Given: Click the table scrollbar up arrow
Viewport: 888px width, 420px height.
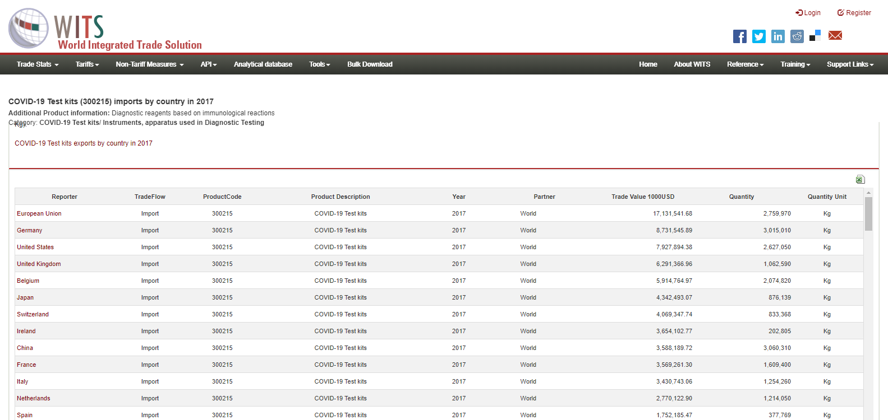Looking at the screenshot, I should tap(868, 193).
